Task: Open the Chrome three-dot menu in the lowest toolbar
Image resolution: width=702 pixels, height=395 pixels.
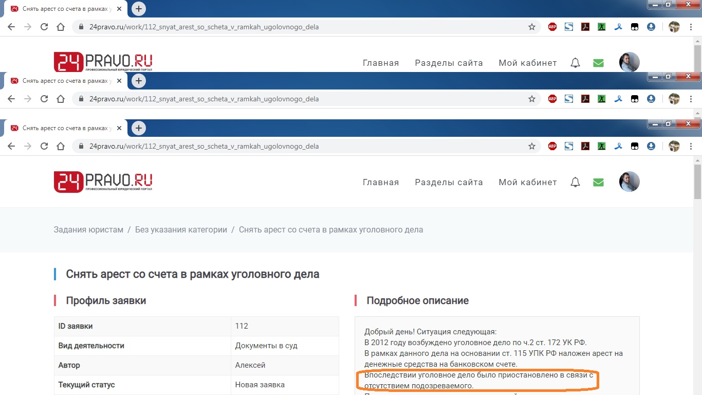Action: point(691,146)
